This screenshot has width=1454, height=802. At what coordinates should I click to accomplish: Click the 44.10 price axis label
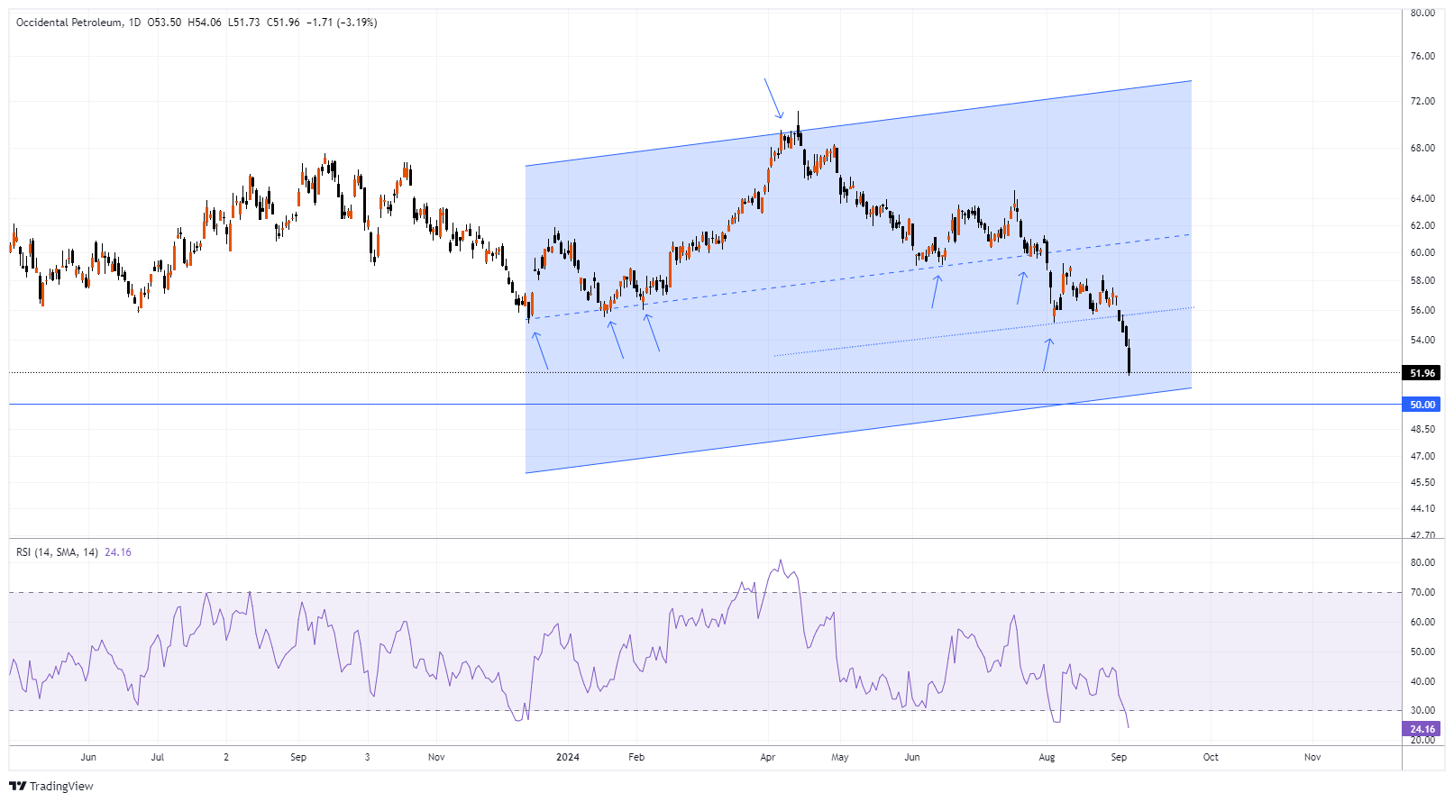pos(1422,508)
